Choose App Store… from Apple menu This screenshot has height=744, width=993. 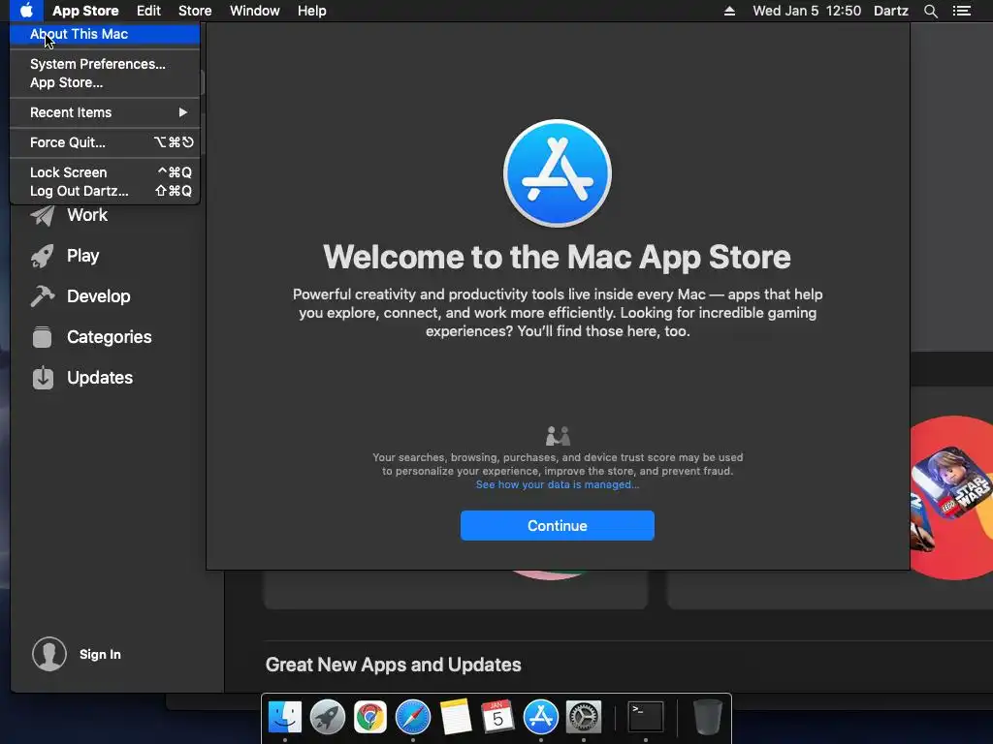click(x=105, y=82)
